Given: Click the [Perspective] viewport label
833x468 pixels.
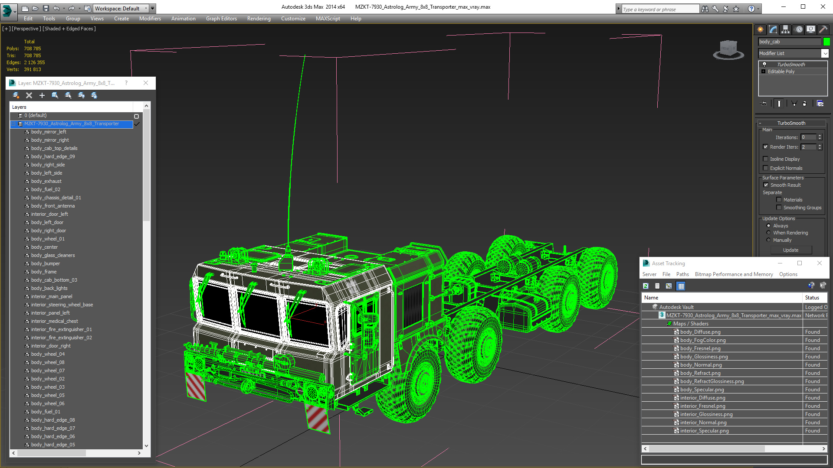Looking at the screenshot, I should [x=26, y=29].
